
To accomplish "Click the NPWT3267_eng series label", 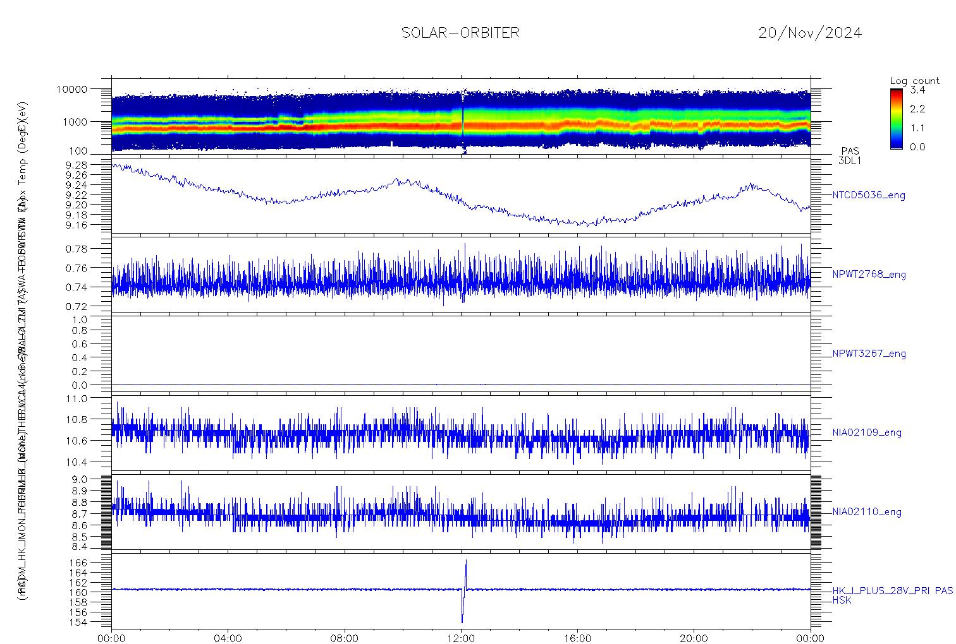I will [x=869, y=354].
